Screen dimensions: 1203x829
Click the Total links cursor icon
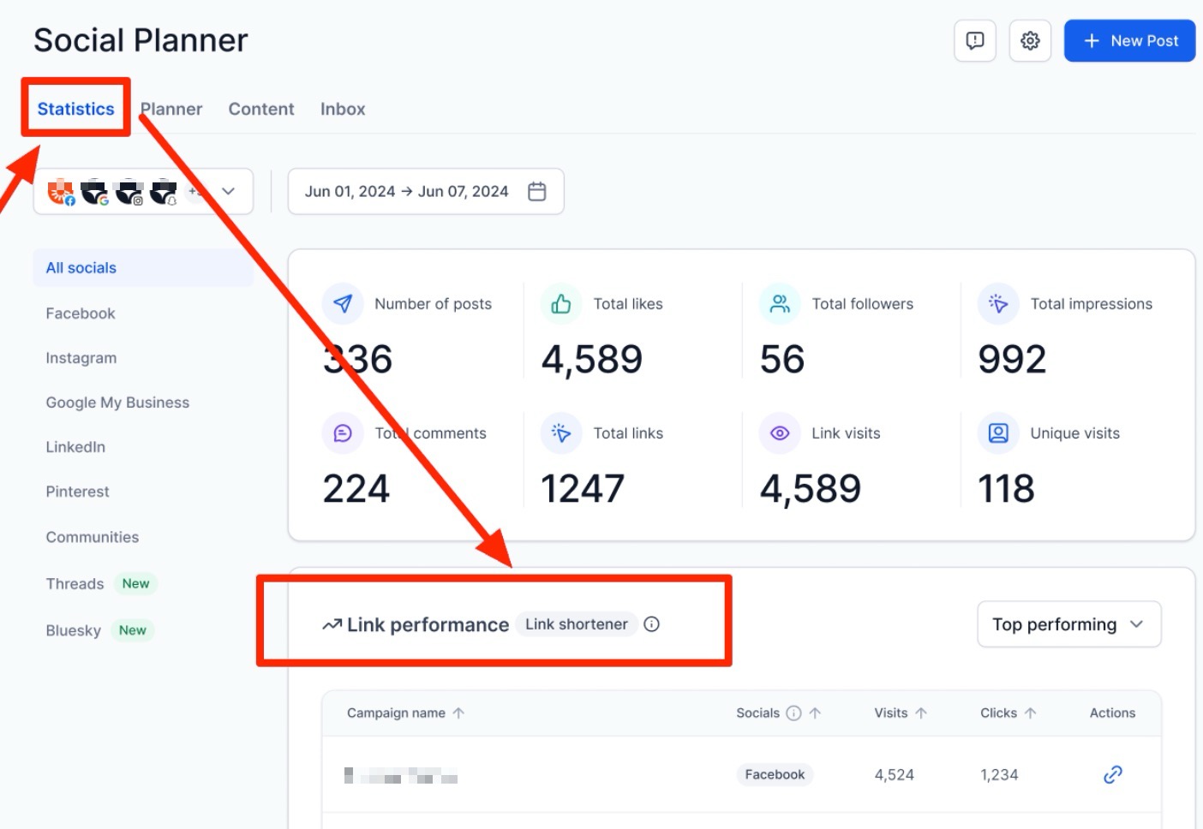pyautogui.click(x=561, y=433)
